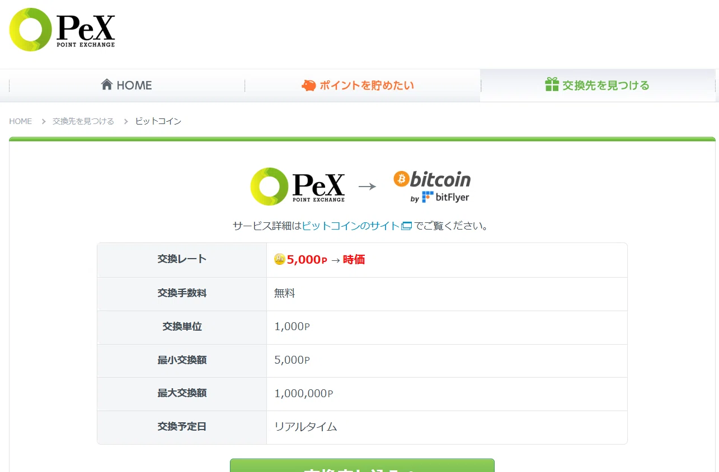Viewport: 719px width, 472px height.
Task: Go to 交換先を見つける in the breadcrumb
Action: 83,121
